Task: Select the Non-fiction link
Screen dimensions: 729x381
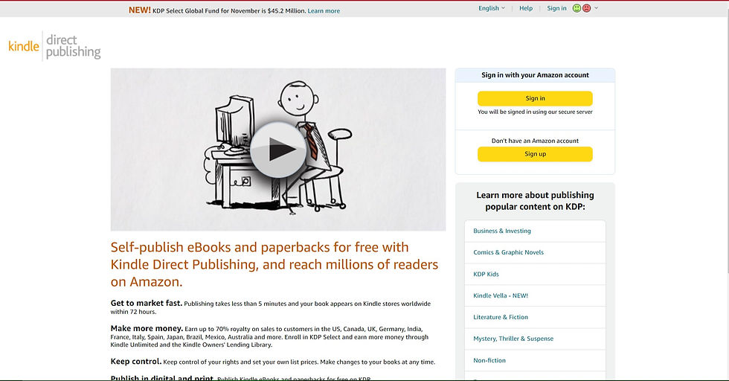Action: click(x=489, y=360)
